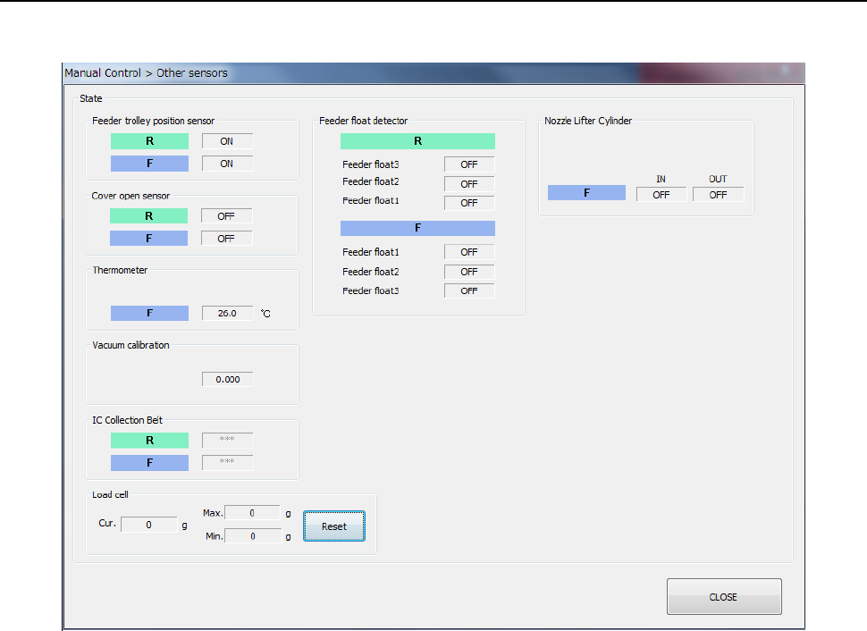Click the 'Nozzle Lifter Cylinder' group label
Viewport: 867px width, 631px height.
coord(588,121)
